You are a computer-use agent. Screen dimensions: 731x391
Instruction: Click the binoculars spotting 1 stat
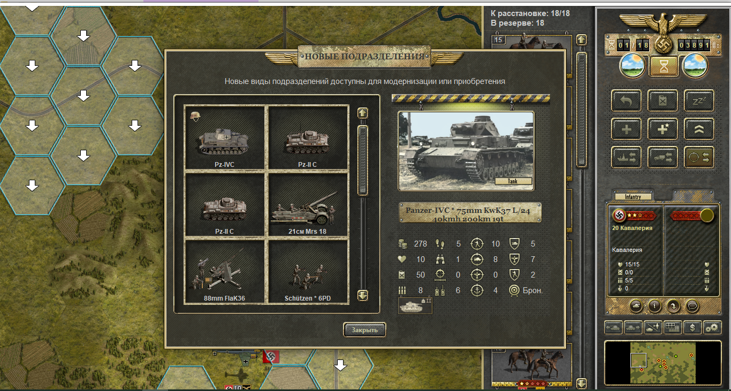point(448,259)
